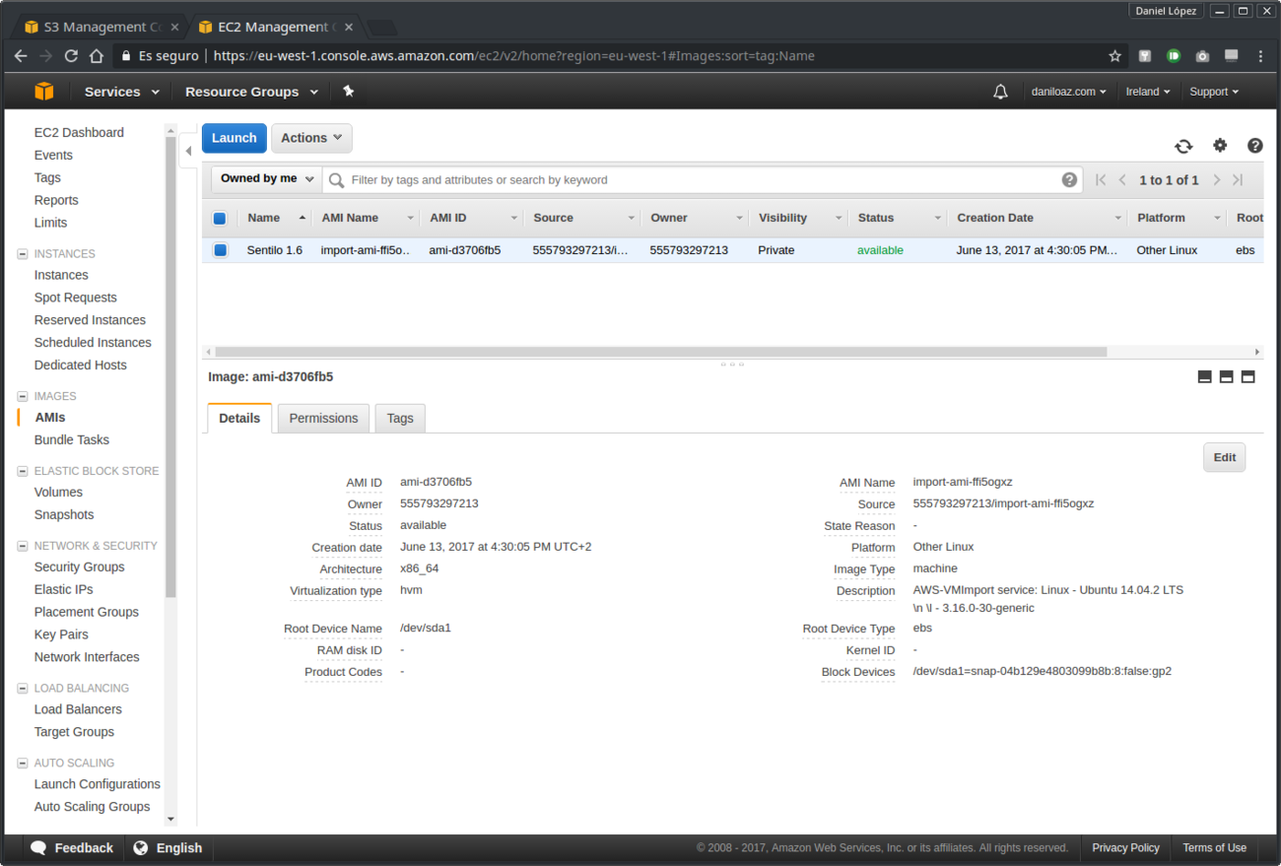This screenshot has width=1281, height=866.
Task: Open EC2 Dashboard in sidebar
Action: (x=79, y=132)
